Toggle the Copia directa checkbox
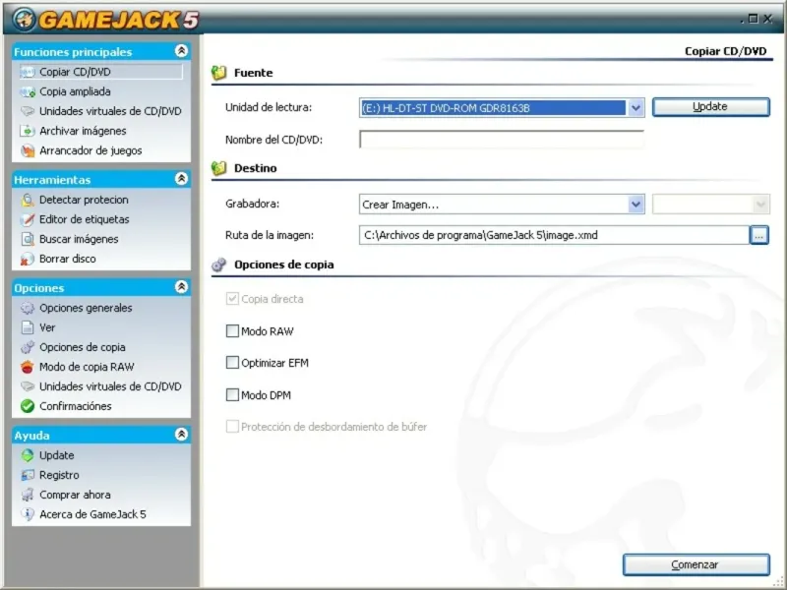Screen dimensions: 787x590 tap(232, 299)
